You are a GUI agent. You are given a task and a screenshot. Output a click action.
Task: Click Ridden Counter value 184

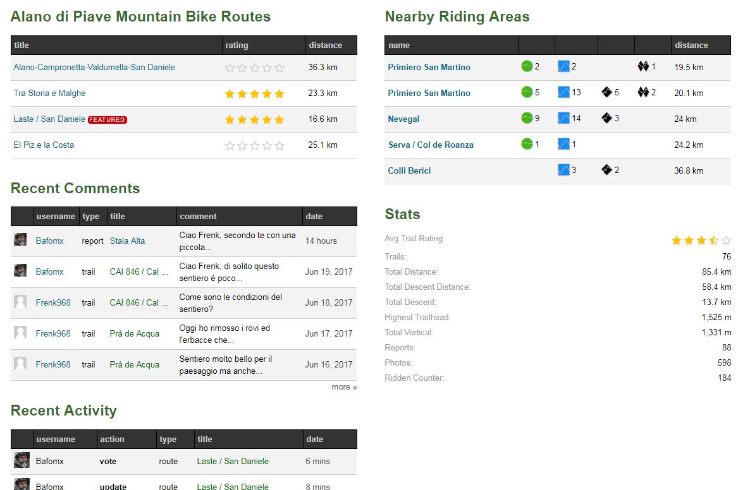point(724,378)
